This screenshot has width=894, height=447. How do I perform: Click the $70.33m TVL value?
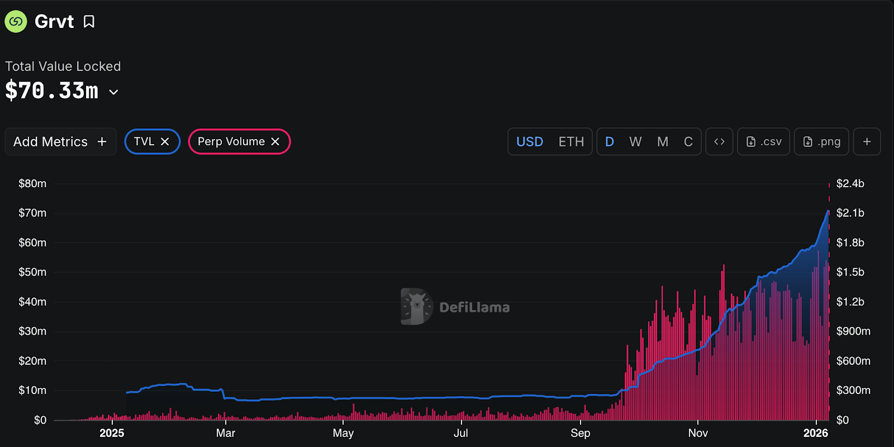(x=52, y=91)
